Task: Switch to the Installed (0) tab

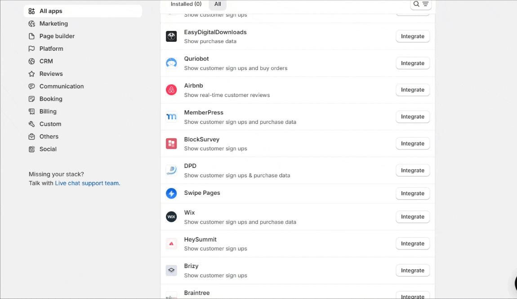Action: [x=186, y=4]
